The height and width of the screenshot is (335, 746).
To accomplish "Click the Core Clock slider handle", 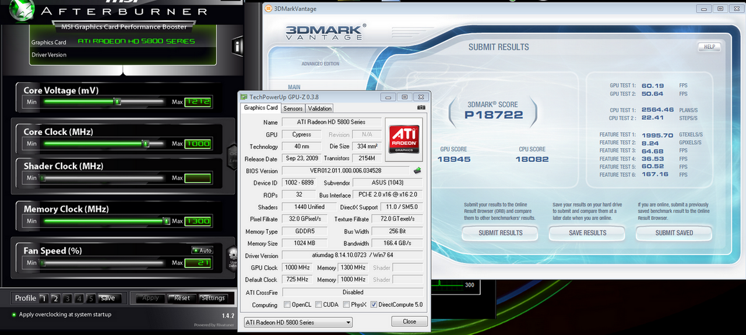I will pos(146,144).
